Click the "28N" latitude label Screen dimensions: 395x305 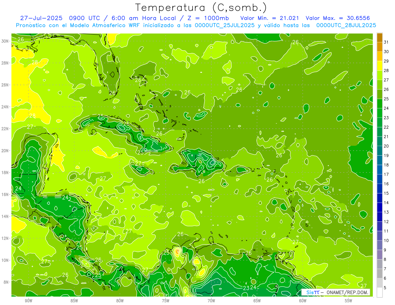[x=5, y=63]
